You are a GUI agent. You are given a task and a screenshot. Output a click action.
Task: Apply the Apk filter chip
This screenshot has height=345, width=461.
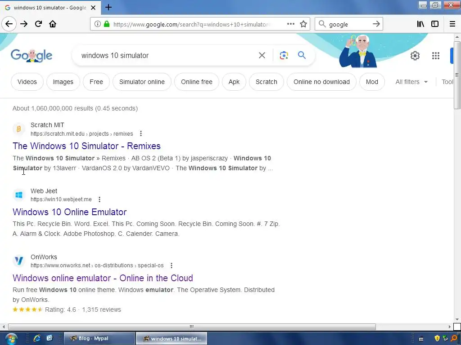(x=234, y=82)
